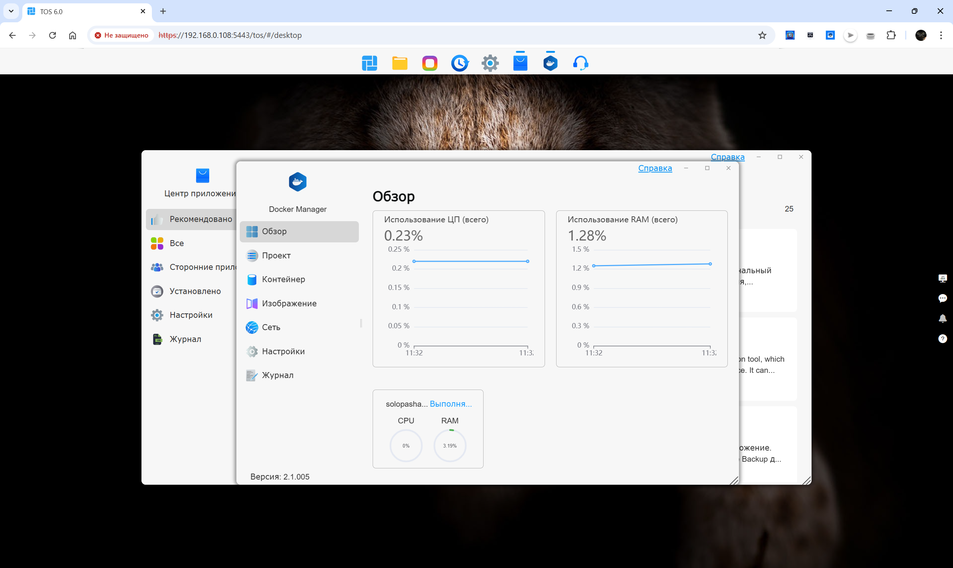Select Сеть in the Docker Manager sidebar

point(271,327)
